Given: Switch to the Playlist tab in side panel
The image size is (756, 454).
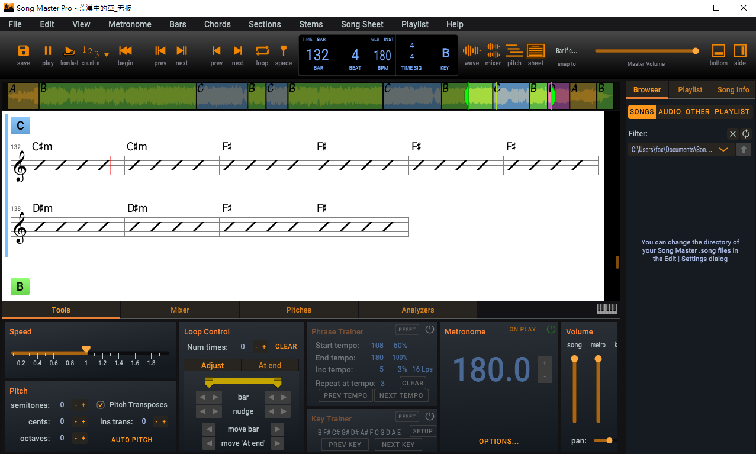Looking at the screenshot, I should [690, 90].
